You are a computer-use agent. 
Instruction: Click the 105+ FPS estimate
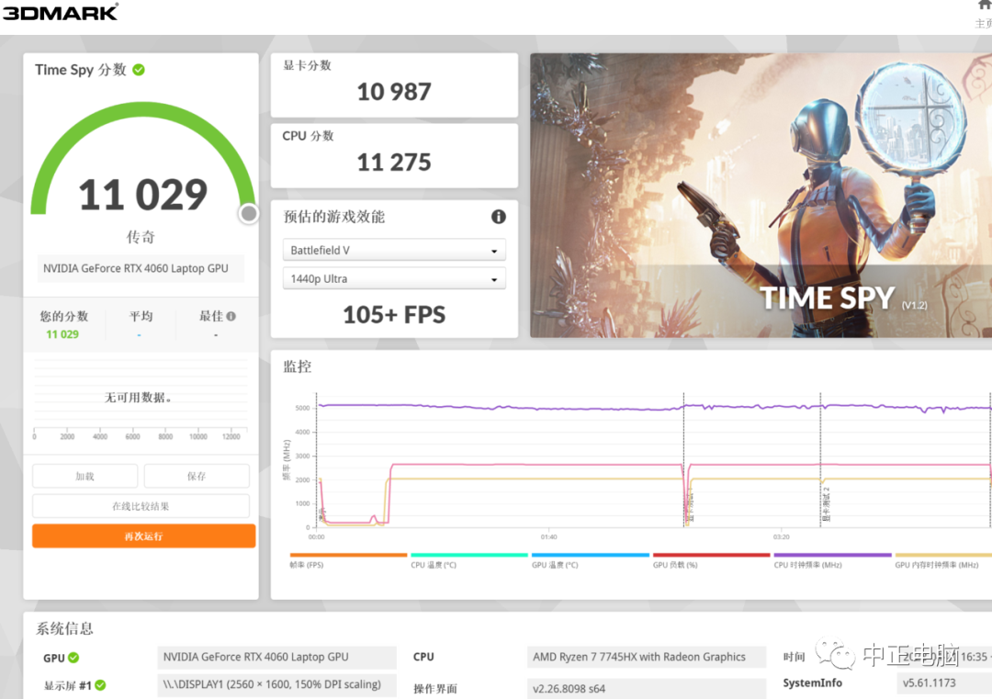pos(394,315)
